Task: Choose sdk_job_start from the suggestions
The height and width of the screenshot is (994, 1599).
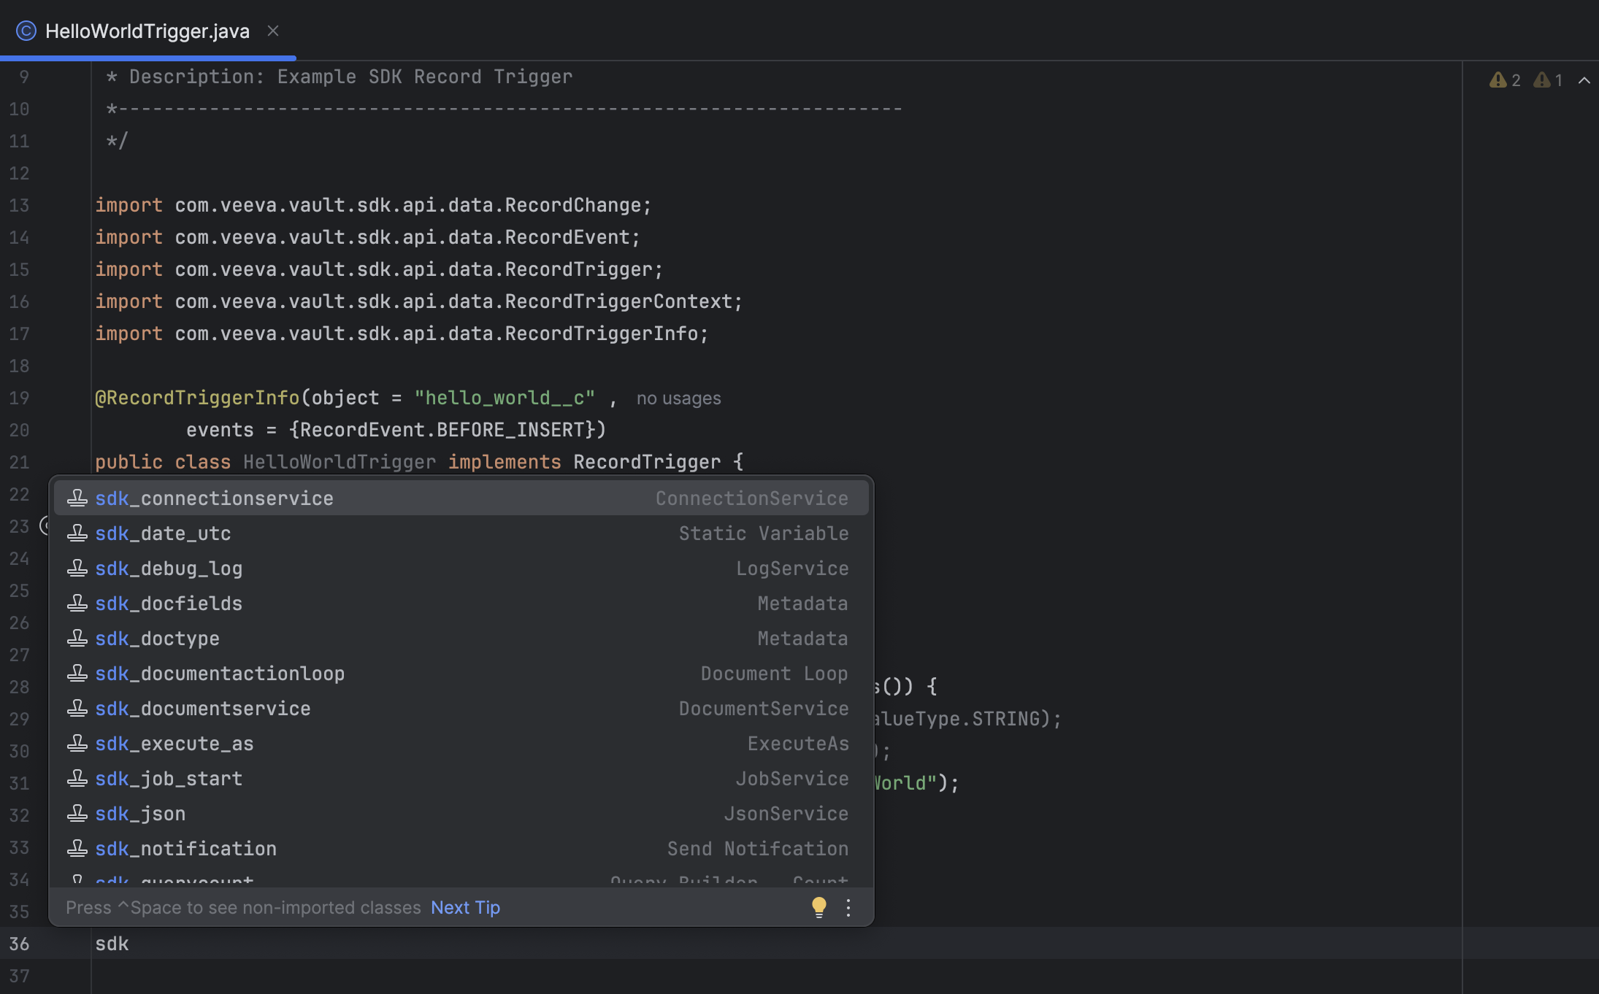Action: point(461,779)
